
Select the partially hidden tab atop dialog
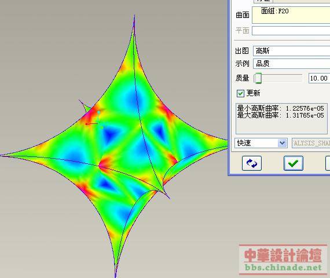tap(263, 1)
